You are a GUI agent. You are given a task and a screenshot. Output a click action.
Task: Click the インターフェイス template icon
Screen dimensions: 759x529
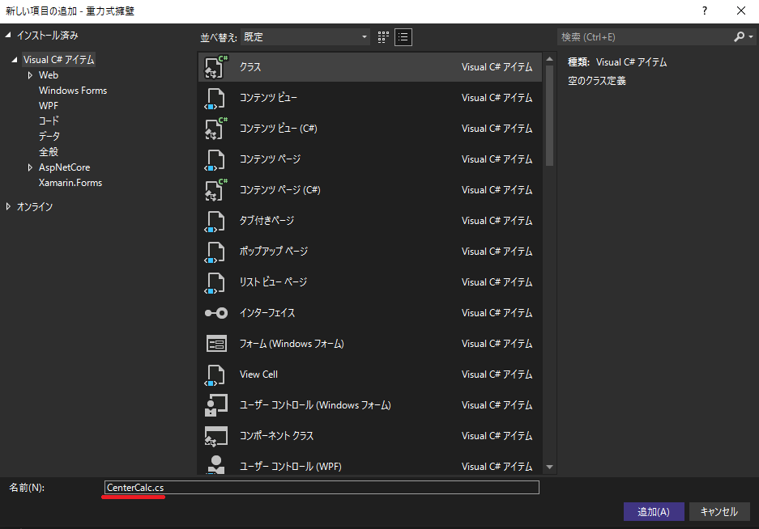pyautogui.click(x=215, y=313)
